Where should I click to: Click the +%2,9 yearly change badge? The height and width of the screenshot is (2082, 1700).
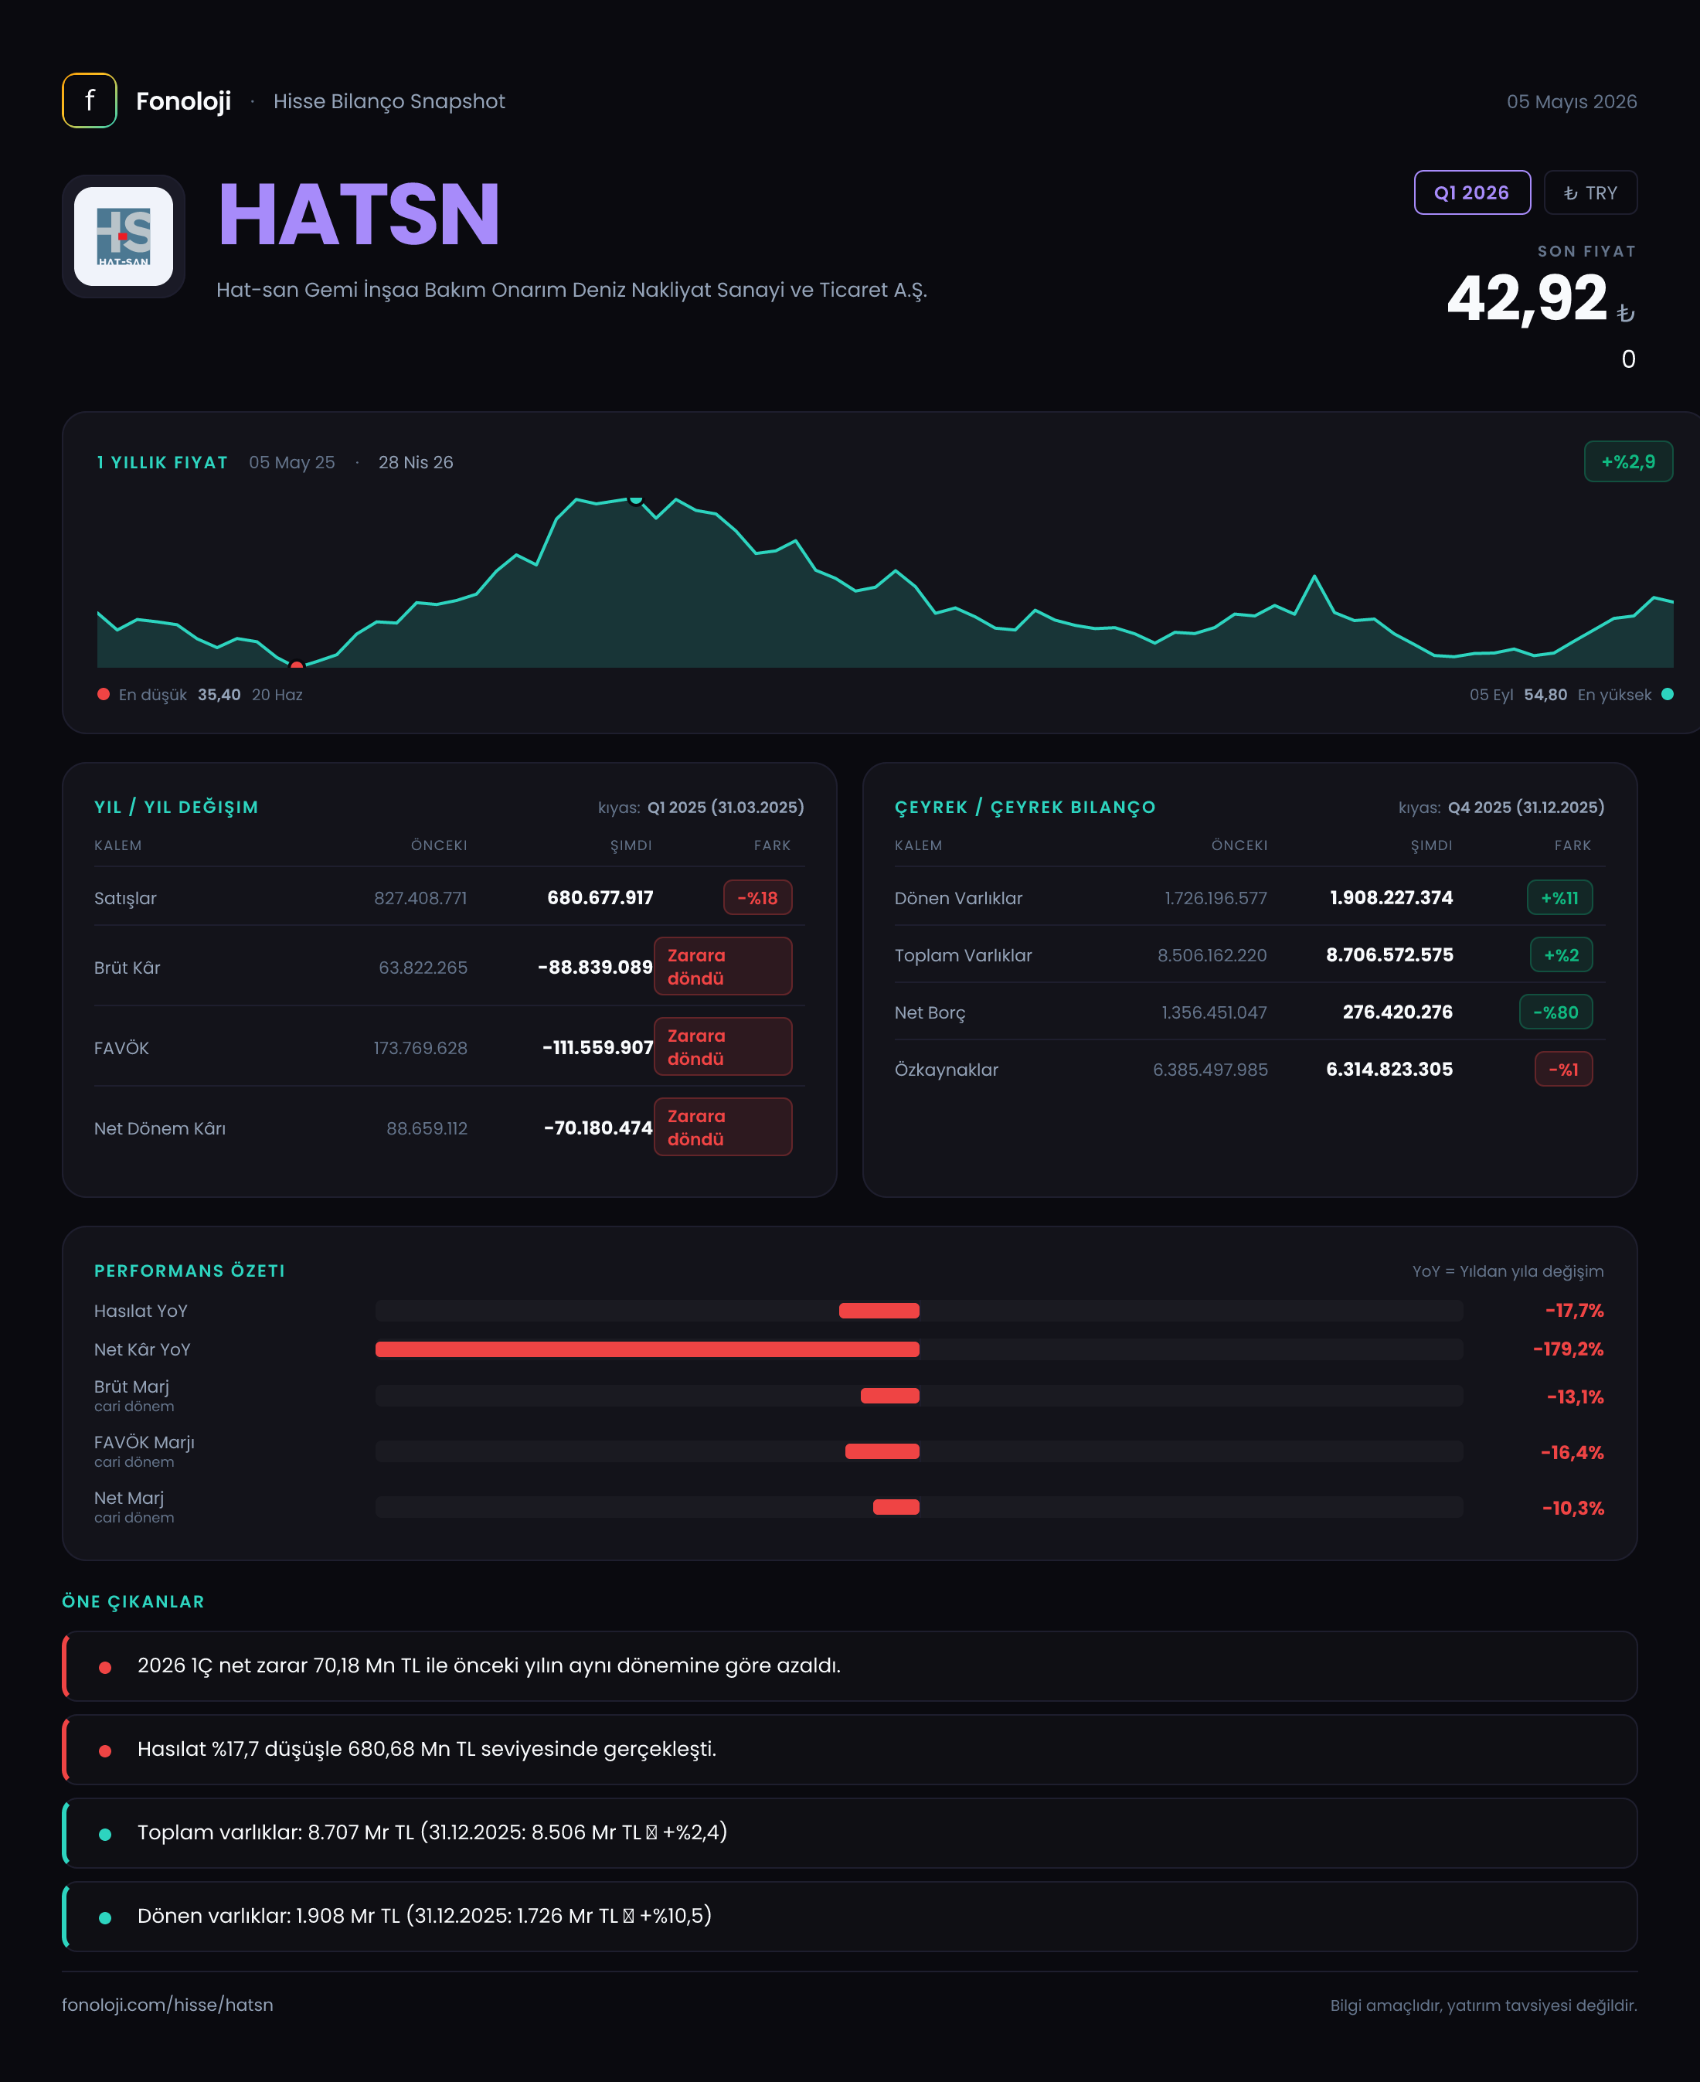1627,461
